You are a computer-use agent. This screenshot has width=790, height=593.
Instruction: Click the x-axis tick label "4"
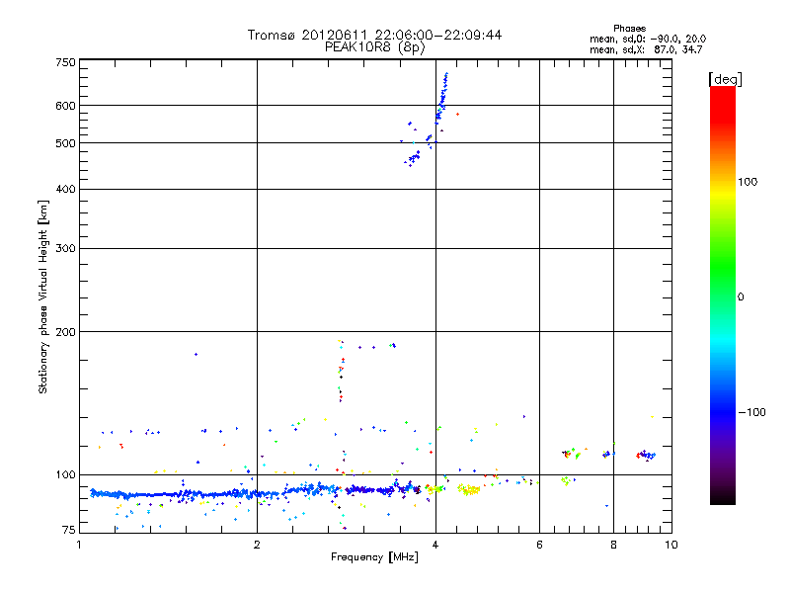[x=435, y=545]
